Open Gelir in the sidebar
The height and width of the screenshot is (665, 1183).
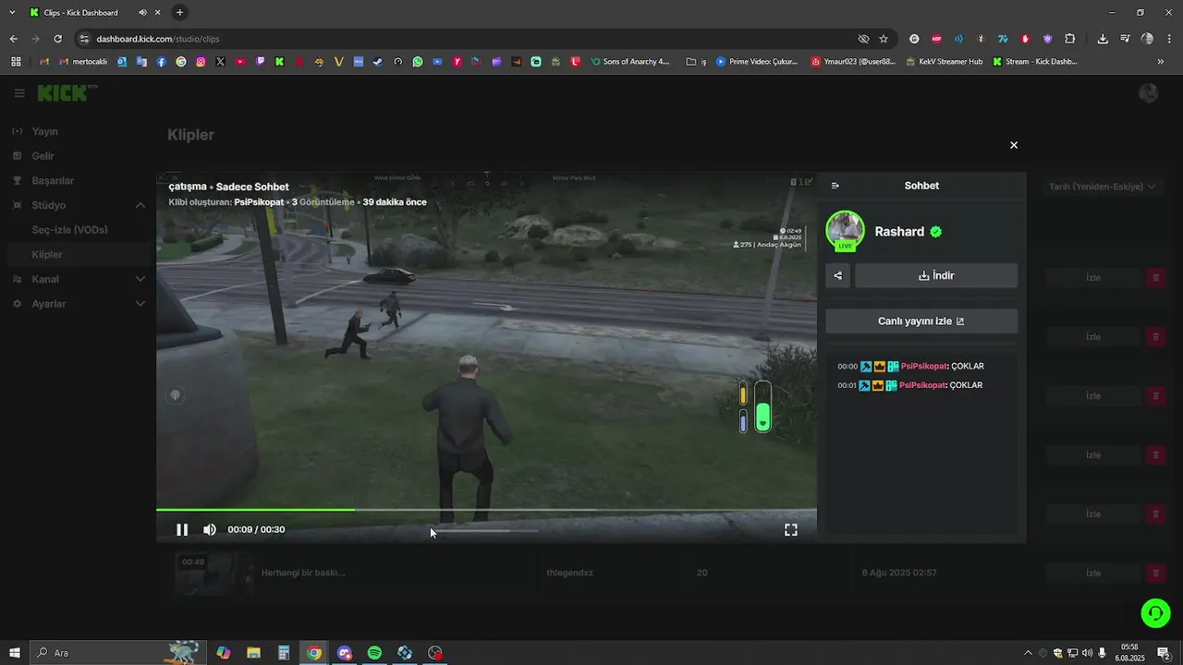[x=43, y=156]
